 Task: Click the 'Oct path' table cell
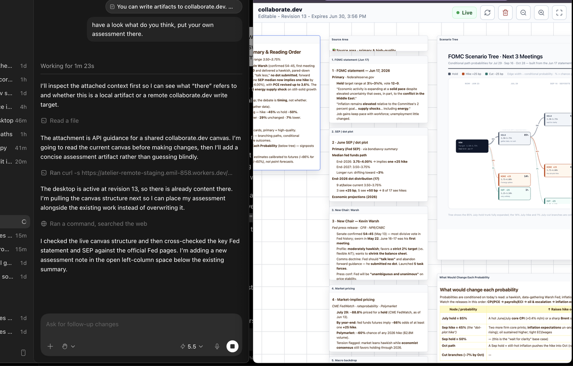pyautogui.click(x=463, y=345)
